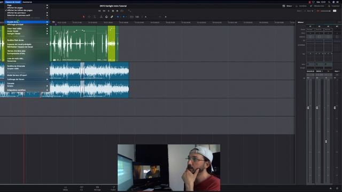Adjust the monitor volume slider
Screen dimensions: 342x192
pos(325,11)
